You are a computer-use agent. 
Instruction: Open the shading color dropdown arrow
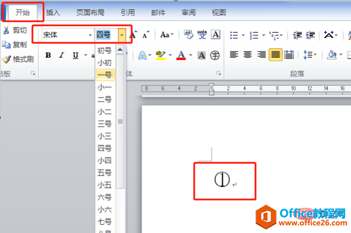[340, 55]
